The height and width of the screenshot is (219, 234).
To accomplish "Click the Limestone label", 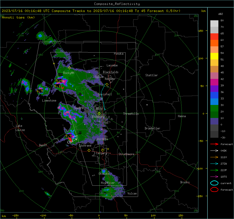I will coord(49,101).
